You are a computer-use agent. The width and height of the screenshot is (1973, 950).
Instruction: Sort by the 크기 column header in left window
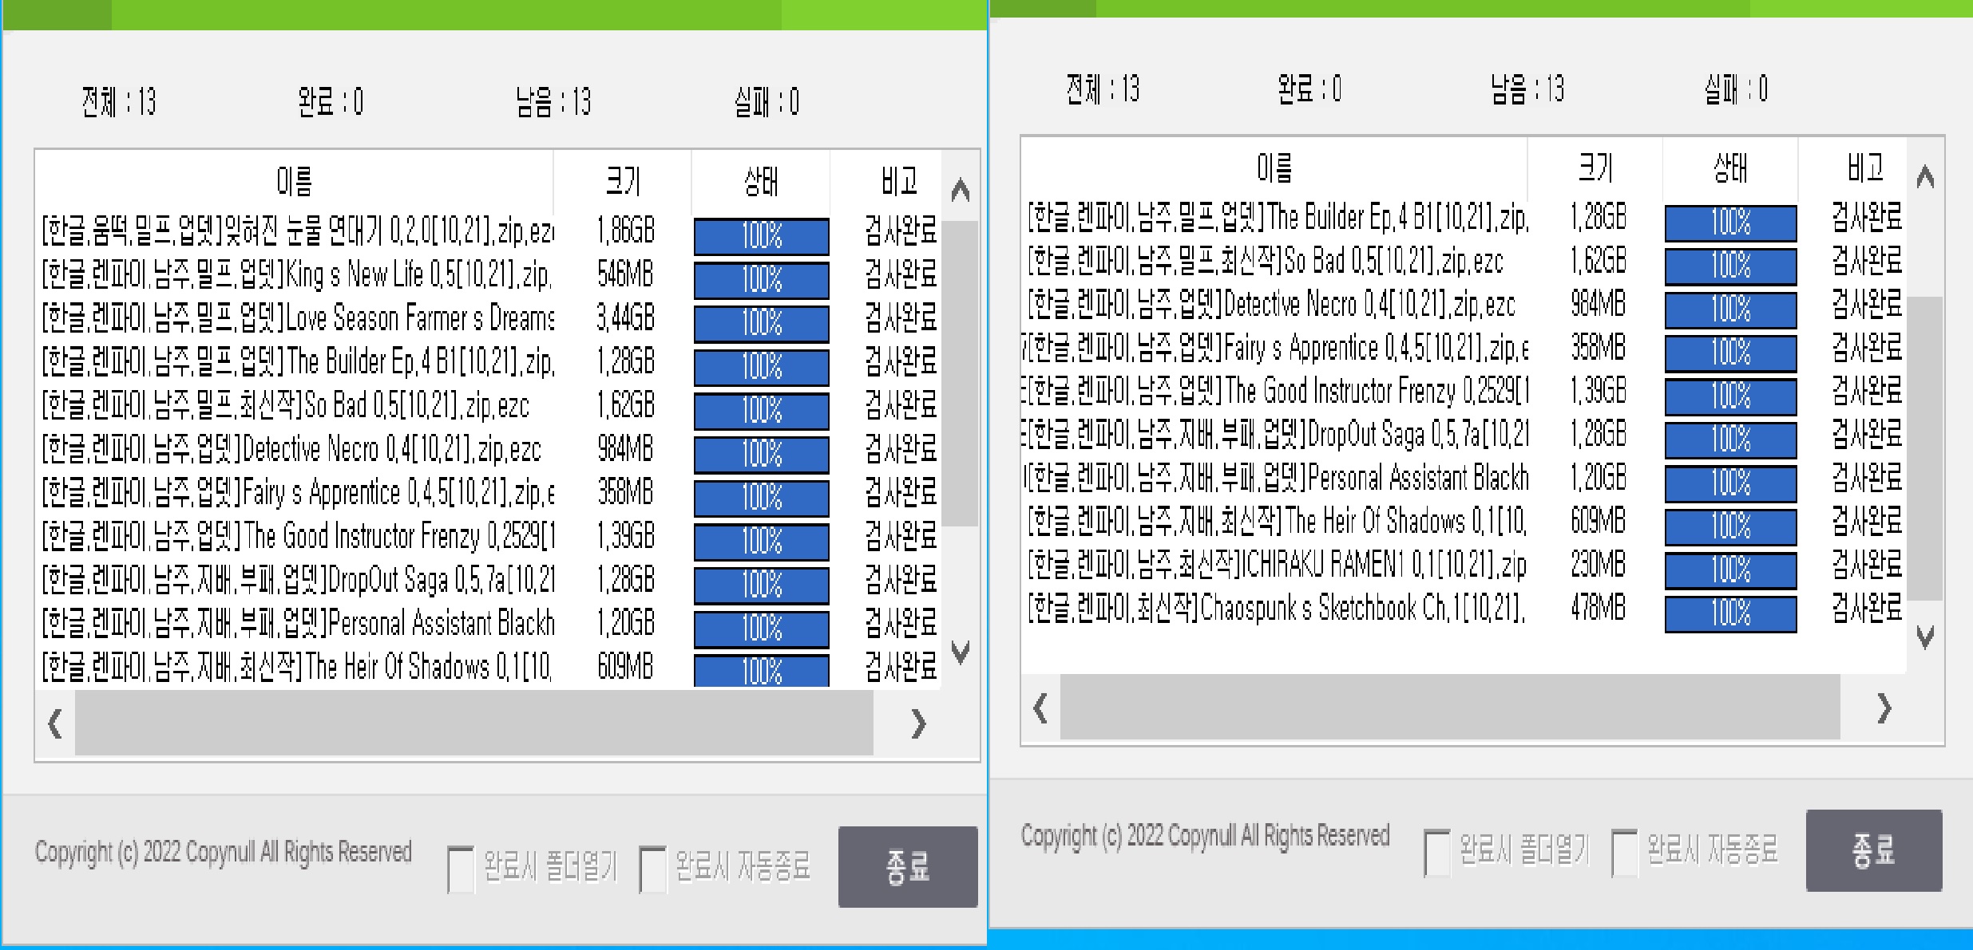625,181
